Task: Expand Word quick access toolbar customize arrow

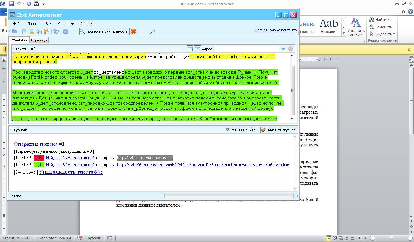Action: pyautogui.click(x=43, y=4)
